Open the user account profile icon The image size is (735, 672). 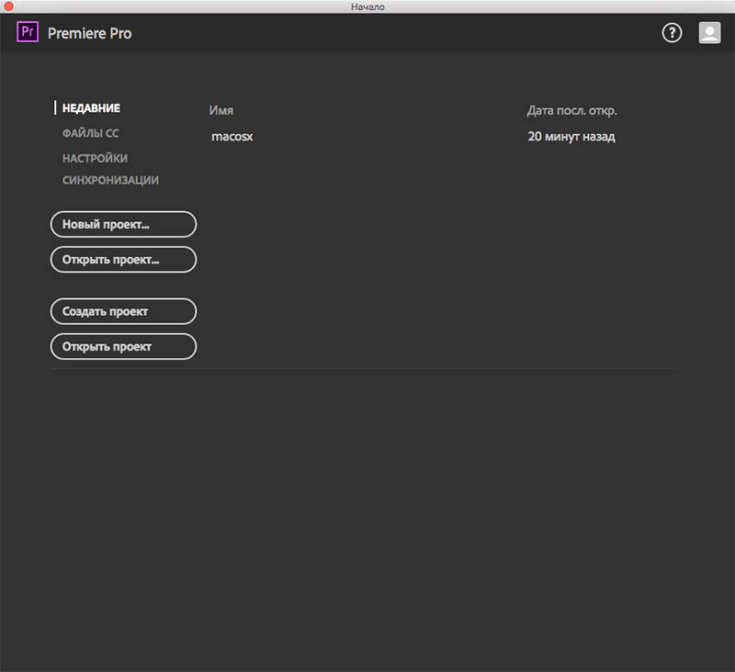[x=709, y=33]
